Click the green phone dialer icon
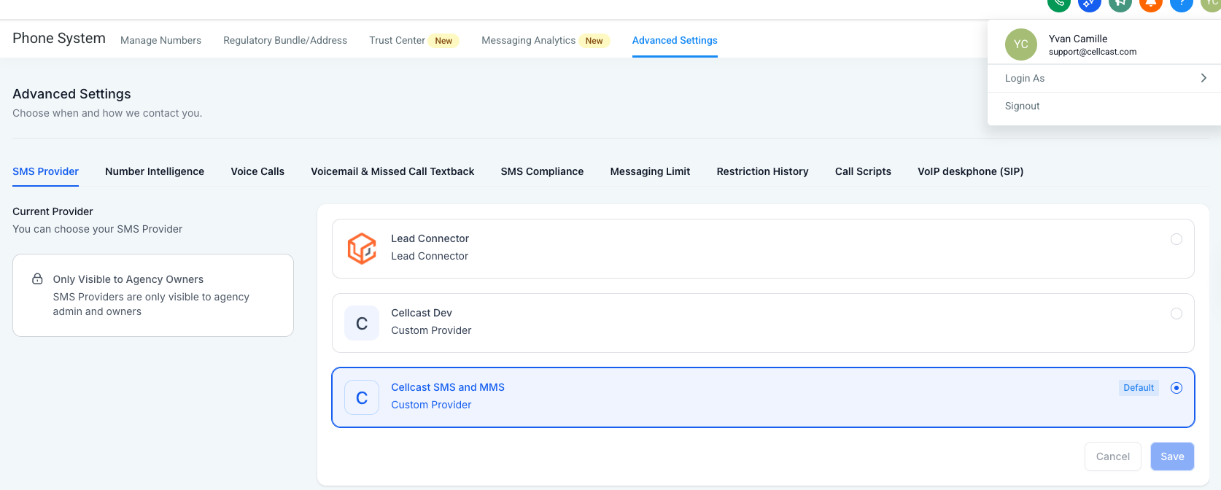The width and height of the screenshot is (1221, 490). coord(1058,4)
